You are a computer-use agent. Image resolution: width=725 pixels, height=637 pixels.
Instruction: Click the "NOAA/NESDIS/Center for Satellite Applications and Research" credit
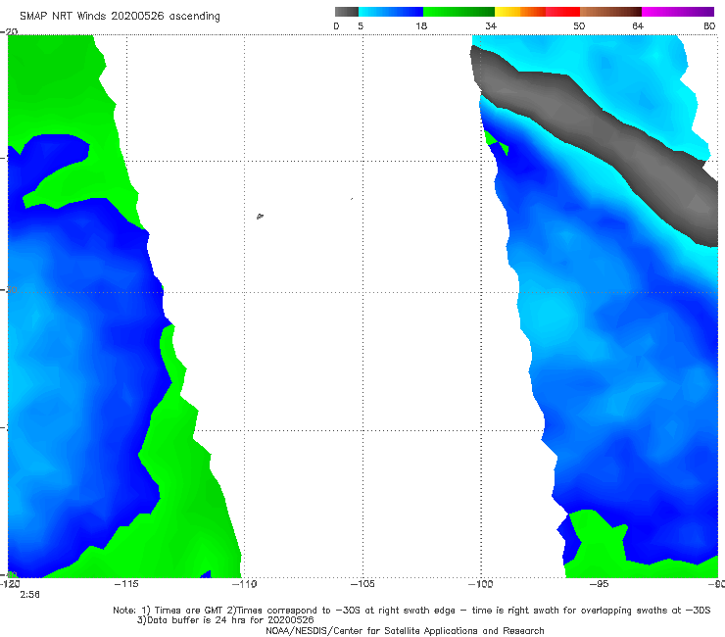pyautogui.click(x=405, y=631)
